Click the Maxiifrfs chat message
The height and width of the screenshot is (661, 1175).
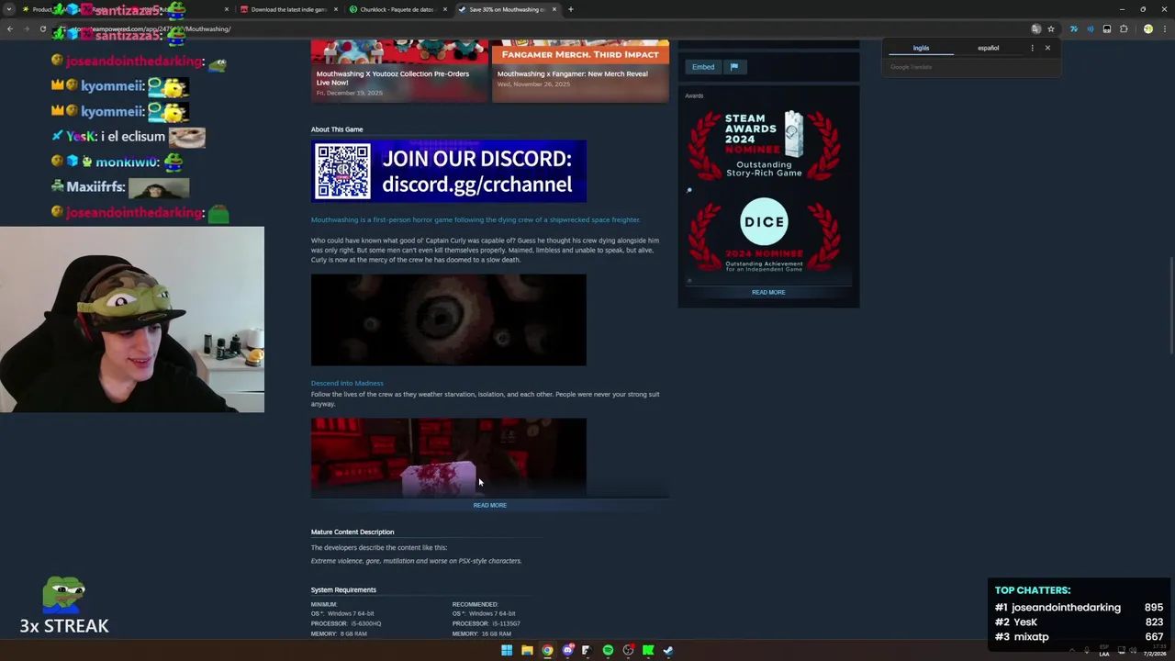[119, 187]
